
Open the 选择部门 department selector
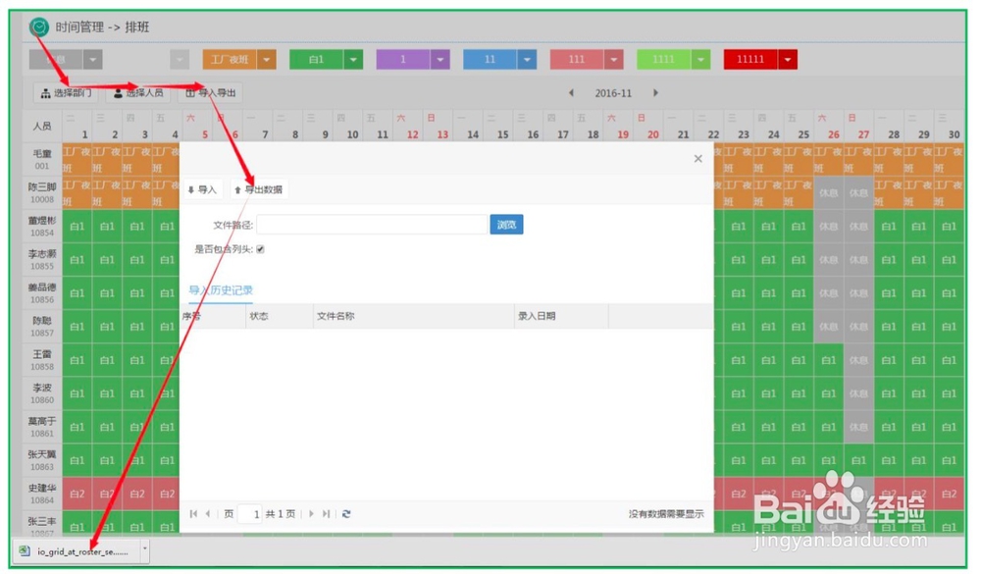click(x=67, y=93)
